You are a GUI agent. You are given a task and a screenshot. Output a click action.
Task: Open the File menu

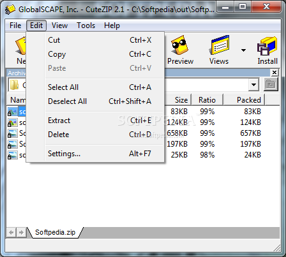(15, 26)
